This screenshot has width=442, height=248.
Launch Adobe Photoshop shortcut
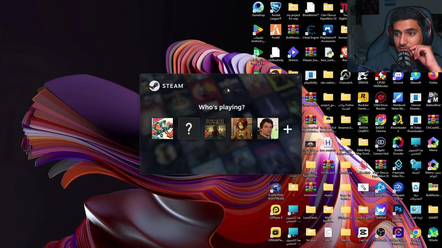398,214
